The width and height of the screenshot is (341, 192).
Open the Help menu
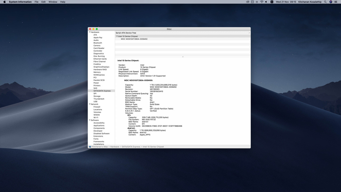pos(63,2)
